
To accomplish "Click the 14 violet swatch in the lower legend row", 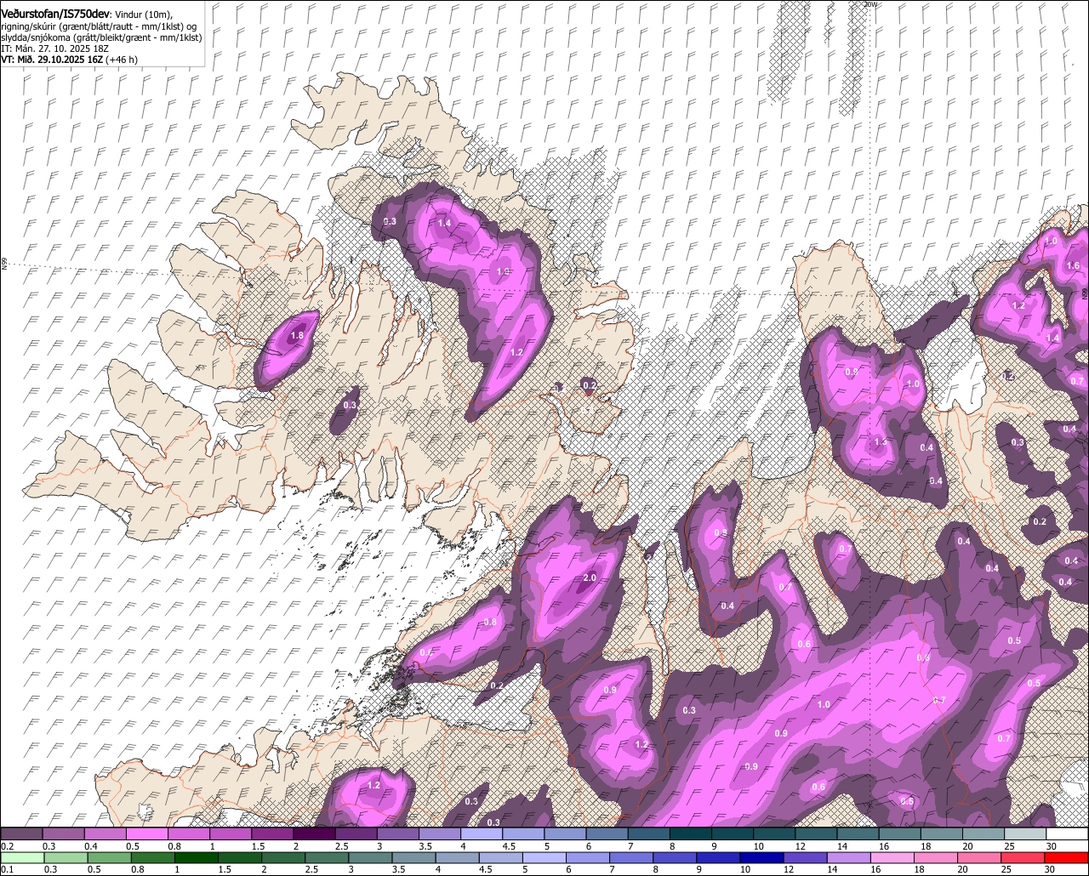I will [x=849, y=857].
